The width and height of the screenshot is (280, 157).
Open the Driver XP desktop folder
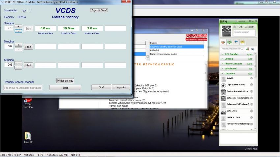coord(28,137)
